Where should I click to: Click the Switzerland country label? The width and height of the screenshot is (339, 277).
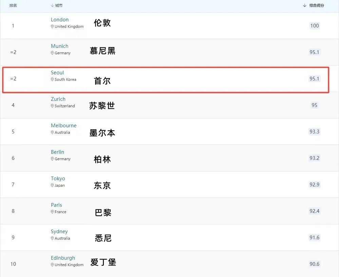64,106
